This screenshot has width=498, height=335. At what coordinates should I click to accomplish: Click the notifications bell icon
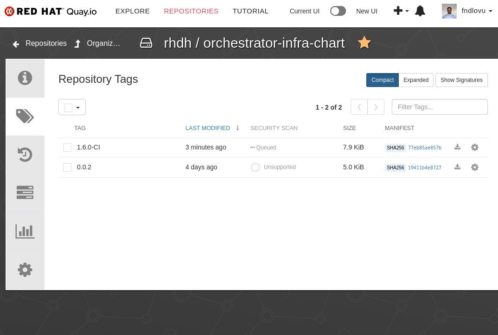point(420,11)
